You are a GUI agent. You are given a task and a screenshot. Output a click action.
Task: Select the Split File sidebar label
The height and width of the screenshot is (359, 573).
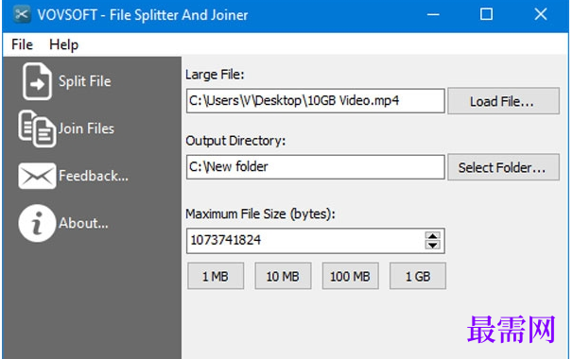(85, 81)
